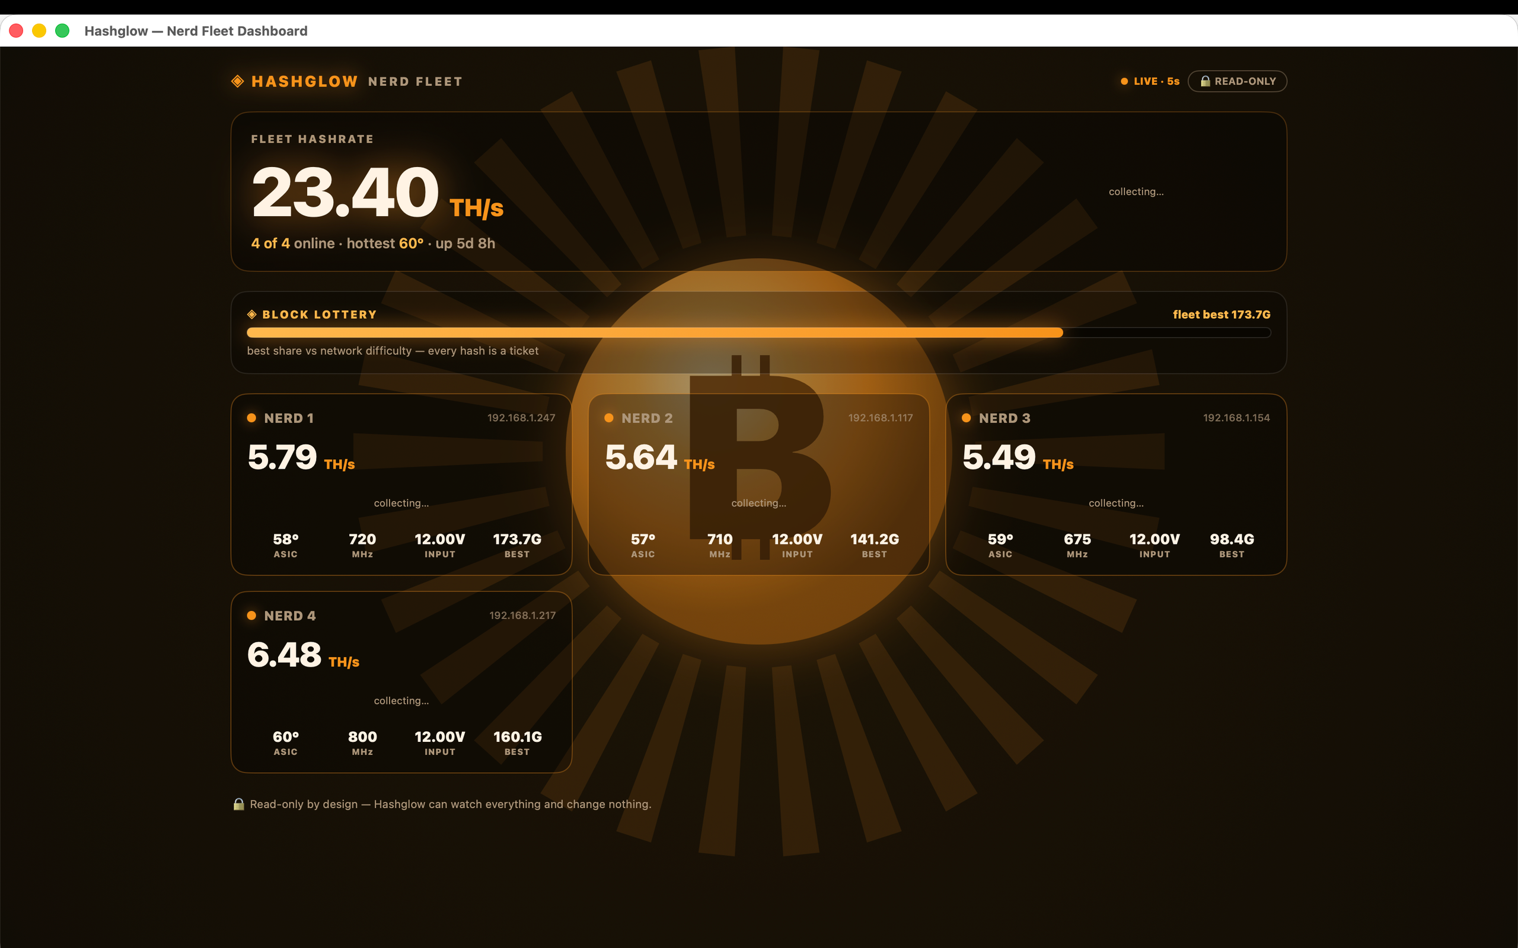Click the NERD 4 IP 192.168.1.217
Viewport: 1518px width, 948px height.
[522, 615]
